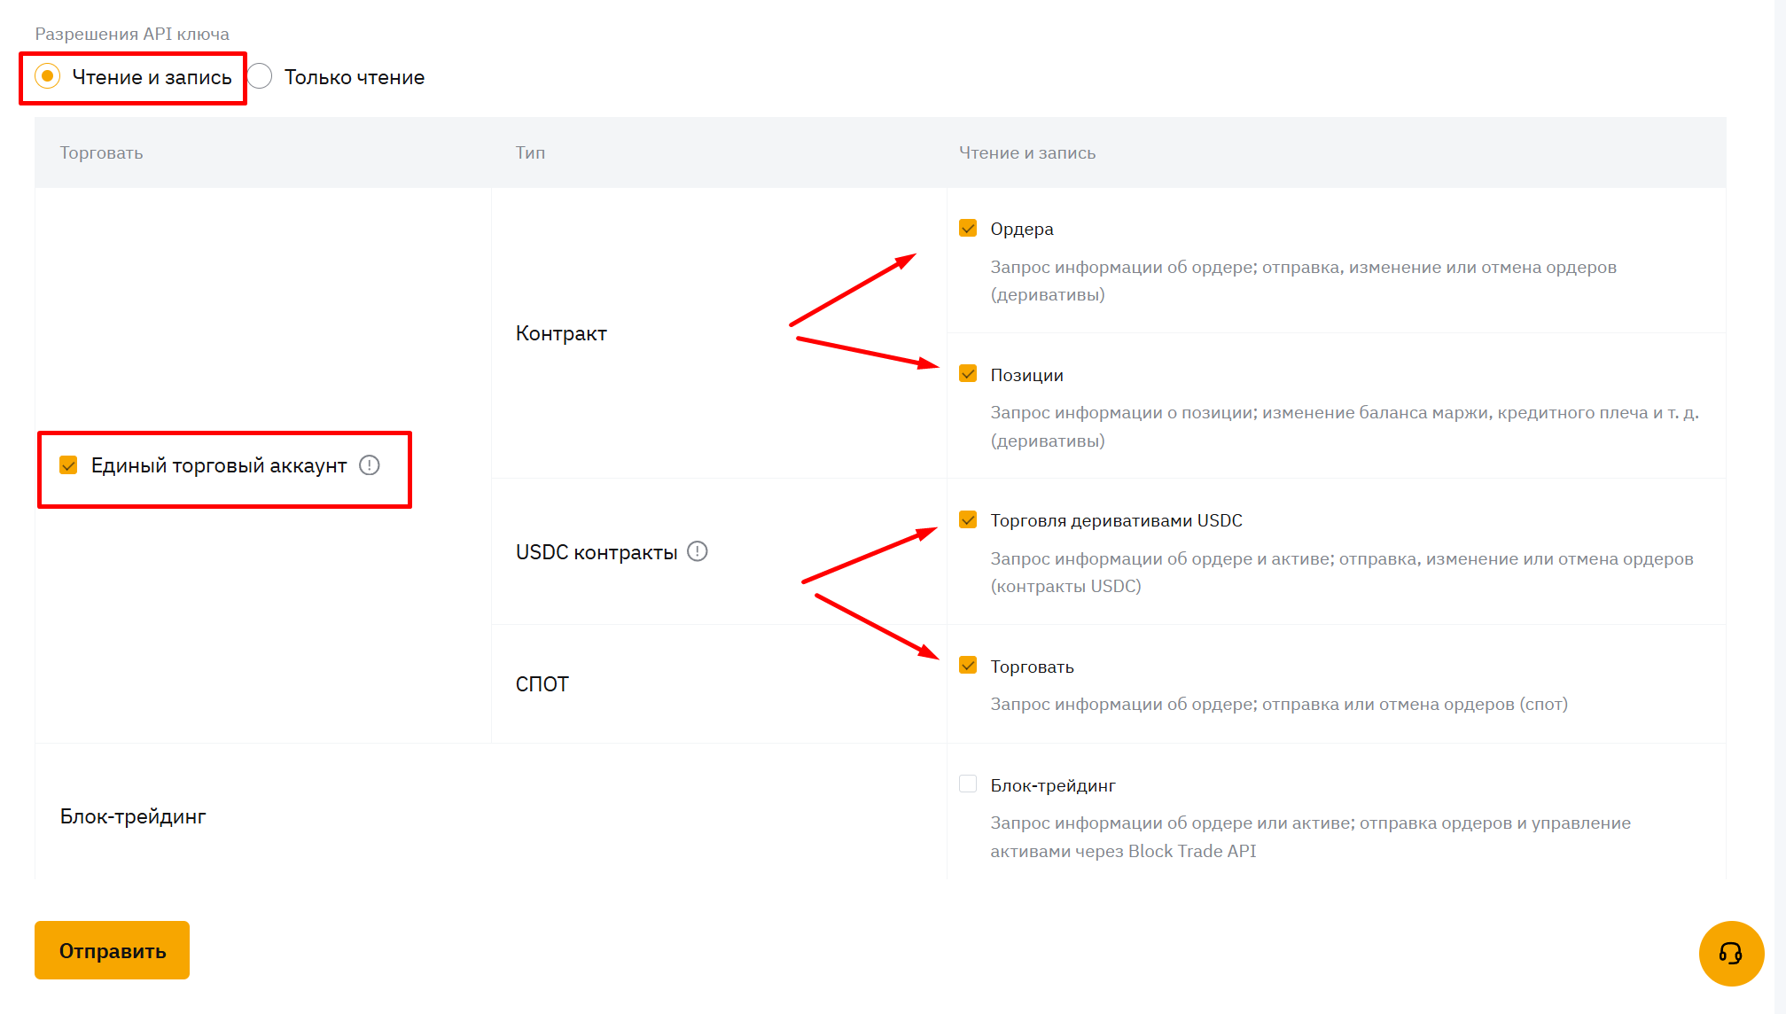Open the support headset chat icon
The image size is (1786, 1014).
1730,953
